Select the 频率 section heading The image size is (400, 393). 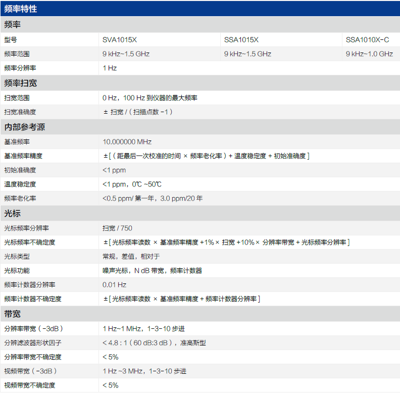(12, 24)
